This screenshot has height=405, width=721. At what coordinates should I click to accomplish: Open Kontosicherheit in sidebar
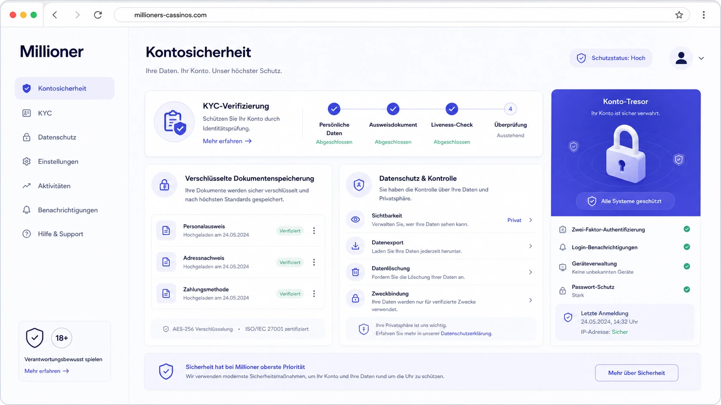65,88
